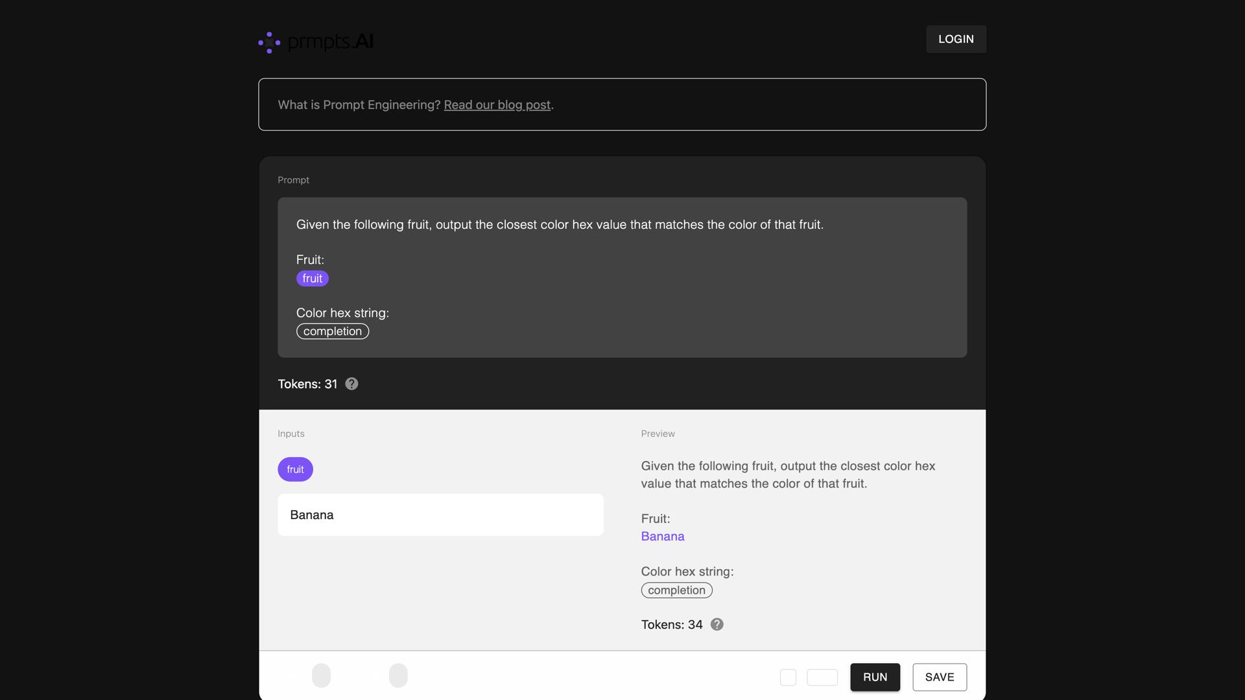Click into the Banana input field
This screenshot has width=1245, height=700.
tap(440, 515)
